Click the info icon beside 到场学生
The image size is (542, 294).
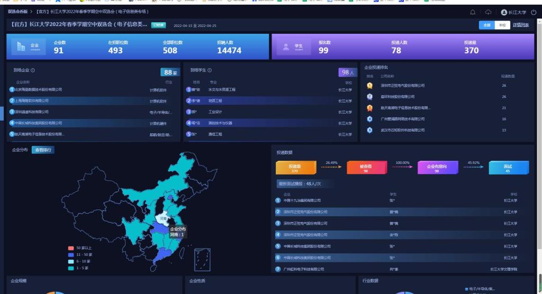[x=210, y=70]
